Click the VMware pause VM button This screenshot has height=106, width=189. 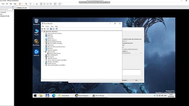20,4
